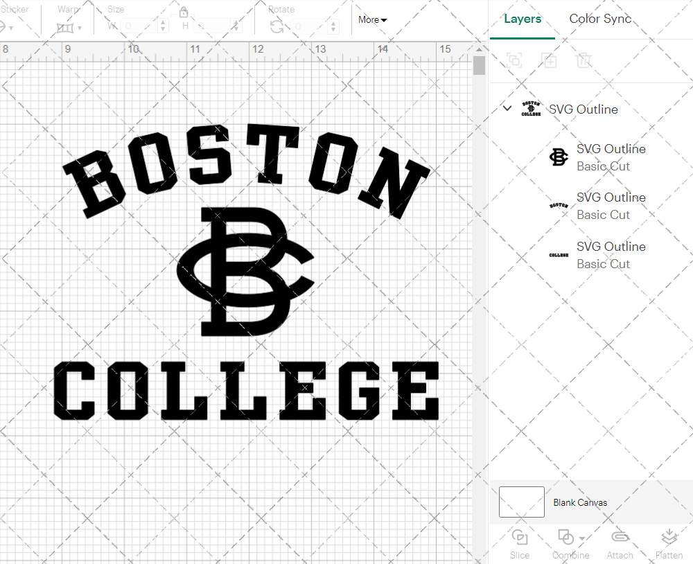Select the Slice tool
The image size is (693, 564).
[x=520, y=543]
